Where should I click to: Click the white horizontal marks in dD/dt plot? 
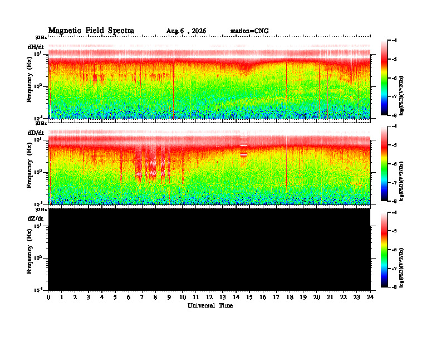point(243,150)
